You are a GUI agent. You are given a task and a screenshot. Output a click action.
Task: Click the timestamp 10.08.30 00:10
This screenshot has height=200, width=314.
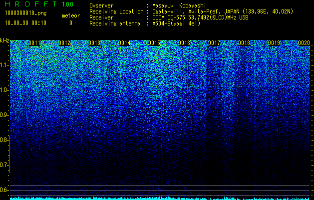pyautogui.click(x=25, y=23)
